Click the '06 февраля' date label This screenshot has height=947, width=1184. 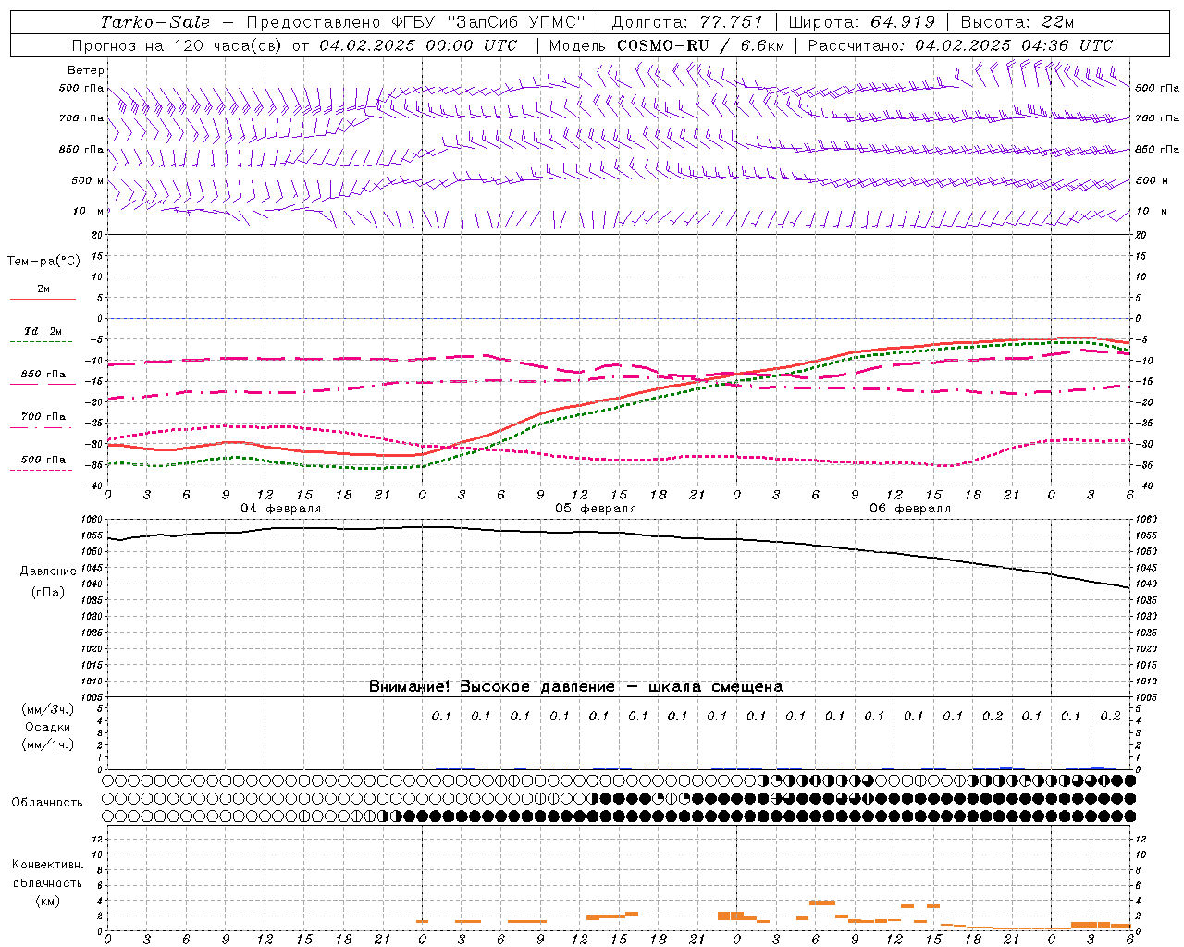click(x=910, y=509)
